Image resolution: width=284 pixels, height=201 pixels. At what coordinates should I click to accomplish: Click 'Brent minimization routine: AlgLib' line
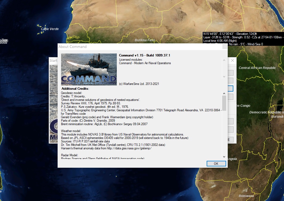tap(104, 124)
